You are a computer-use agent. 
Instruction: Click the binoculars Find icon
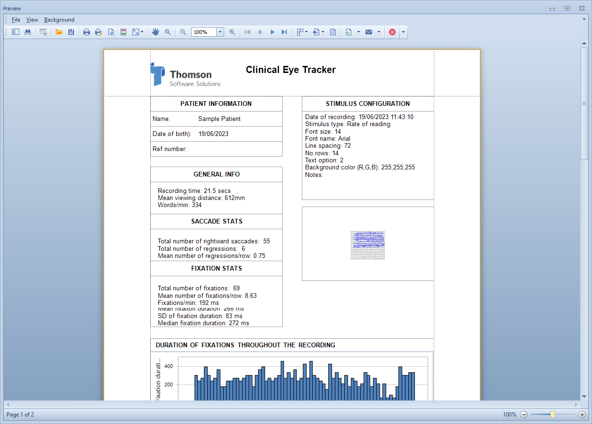coord(28,32)
